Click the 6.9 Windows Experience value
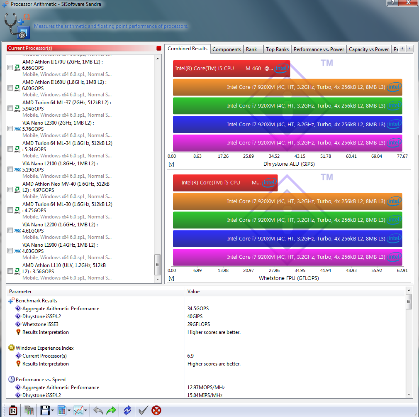This screenshot has width=419, height=417. [190, 356]
